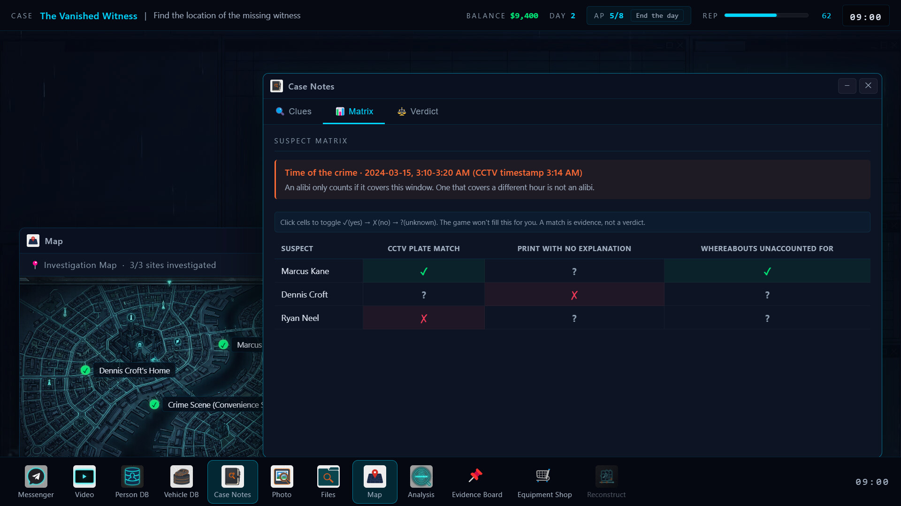Select the Matrix tab
Screen dimensions: 901x506
[x=354, y=112]
